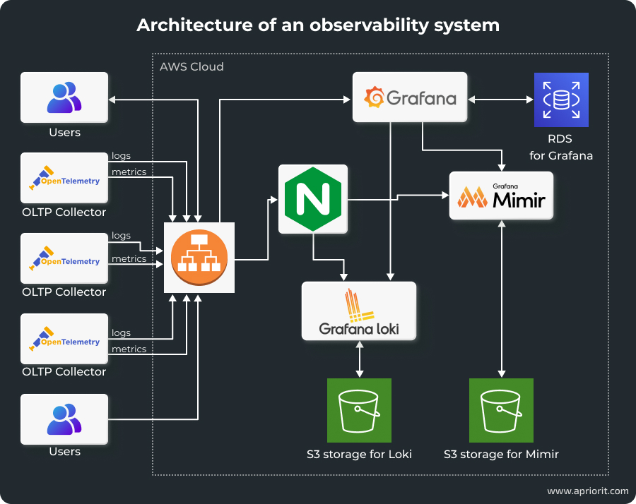Click the Grafana flame logo icon
This screenshot has width=636, height=504.
[375, 97]
